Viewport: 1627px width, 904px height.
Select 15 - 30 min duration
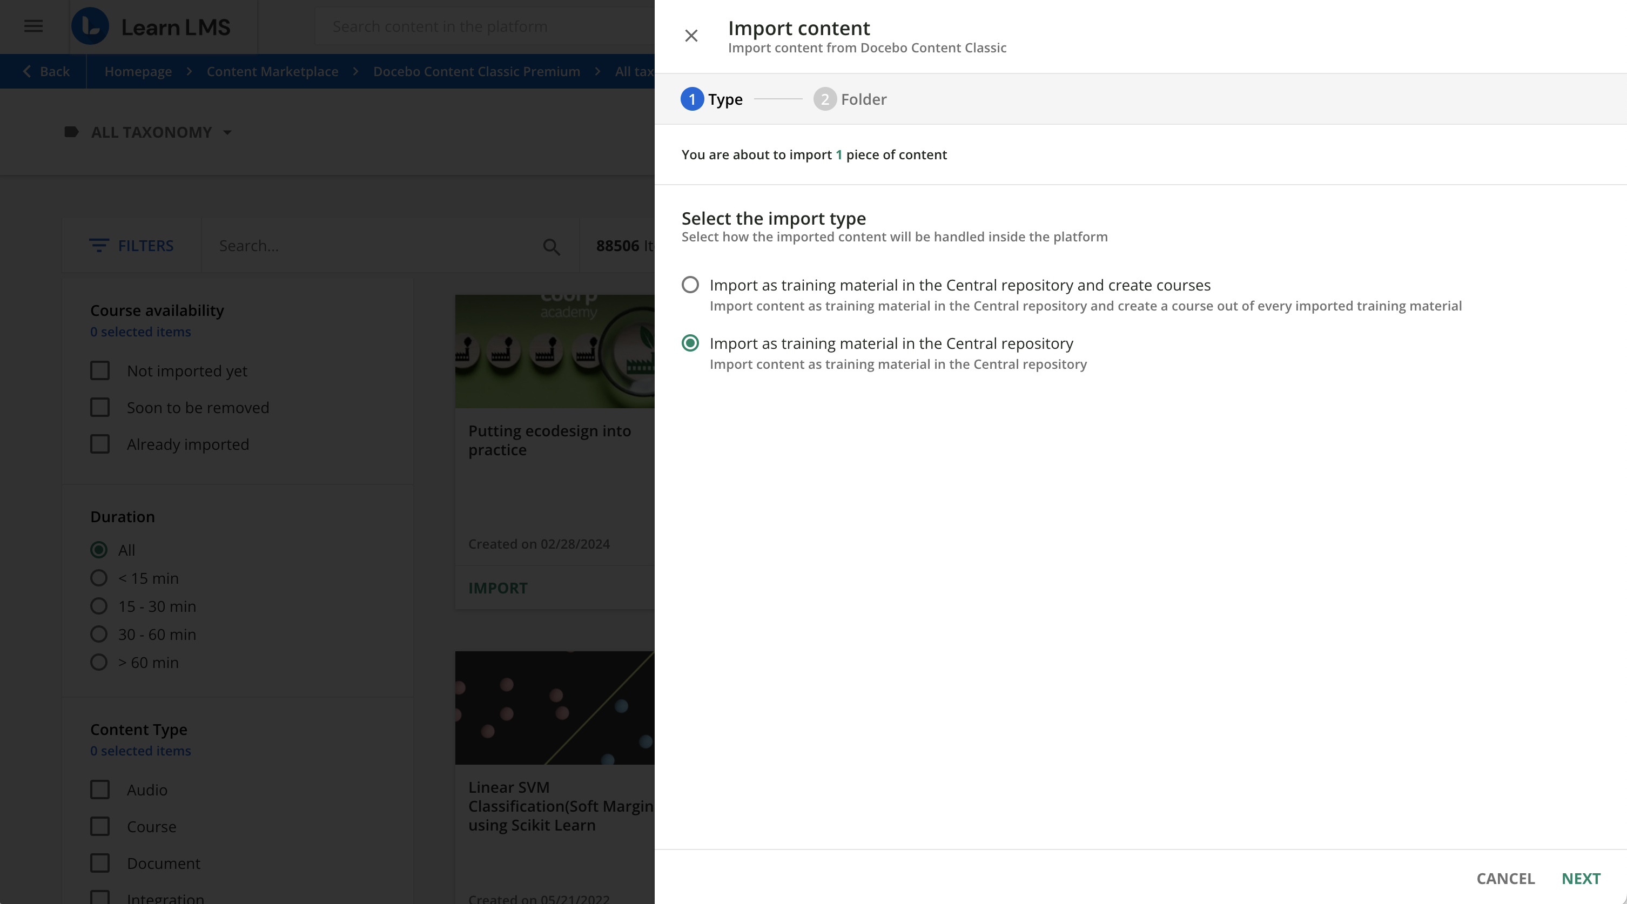click(98, 606)
